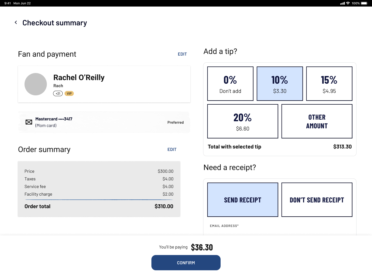372x279 pixels.
Task: Select the 0% Don't add tip option
Action: point(230,84)
